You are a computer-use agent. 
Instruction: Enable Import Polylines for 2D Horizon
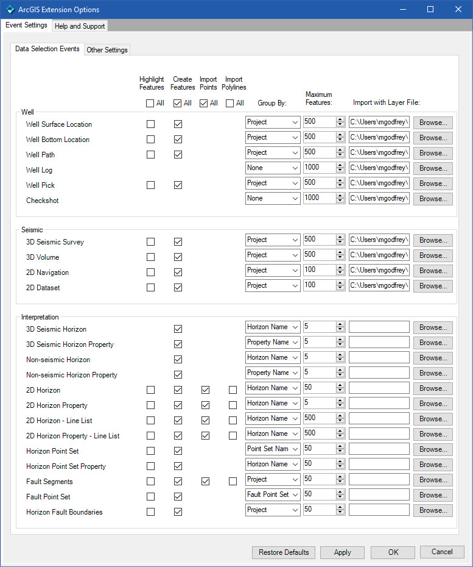(233, 390)
